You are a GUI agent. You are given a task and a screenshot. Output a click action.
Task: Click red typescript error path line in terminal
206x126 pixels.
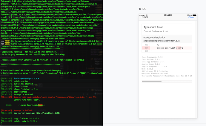[55, 97]
